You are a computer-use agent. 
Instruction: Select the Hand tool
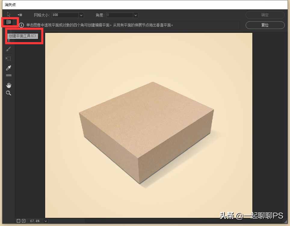pyautogui.click(x=8, y=85)
